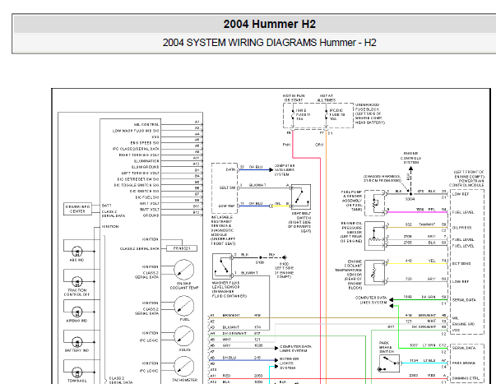Click the Traction Control Off lamp symbol
Screen dimensions: 496x384
pyautogui.click(x=76, y=281)
